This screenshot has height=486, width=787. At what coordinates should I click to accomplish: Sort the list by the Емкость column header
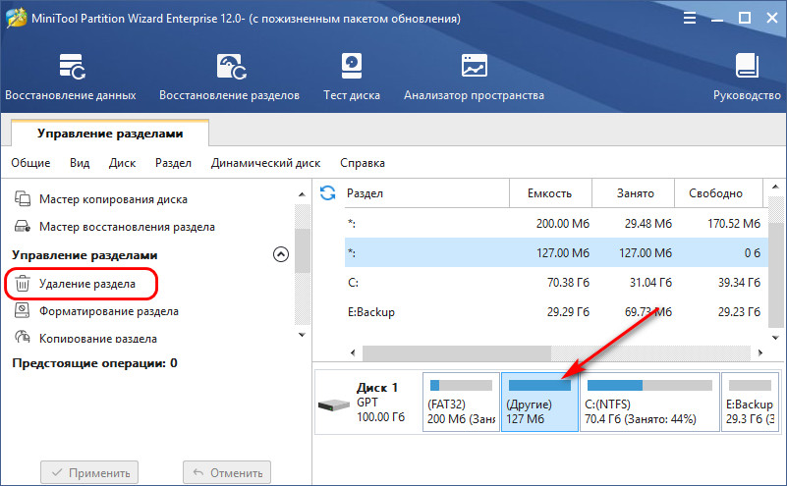point(549,193)
